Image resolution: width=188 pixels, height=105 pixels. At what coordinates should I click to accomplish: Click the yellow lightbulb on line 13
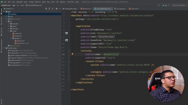point(73,54)
